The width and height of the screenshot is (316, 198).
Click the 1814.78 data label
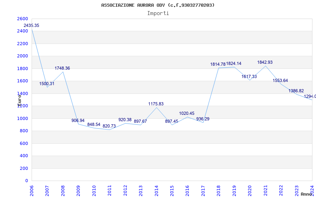click(218, 64)
